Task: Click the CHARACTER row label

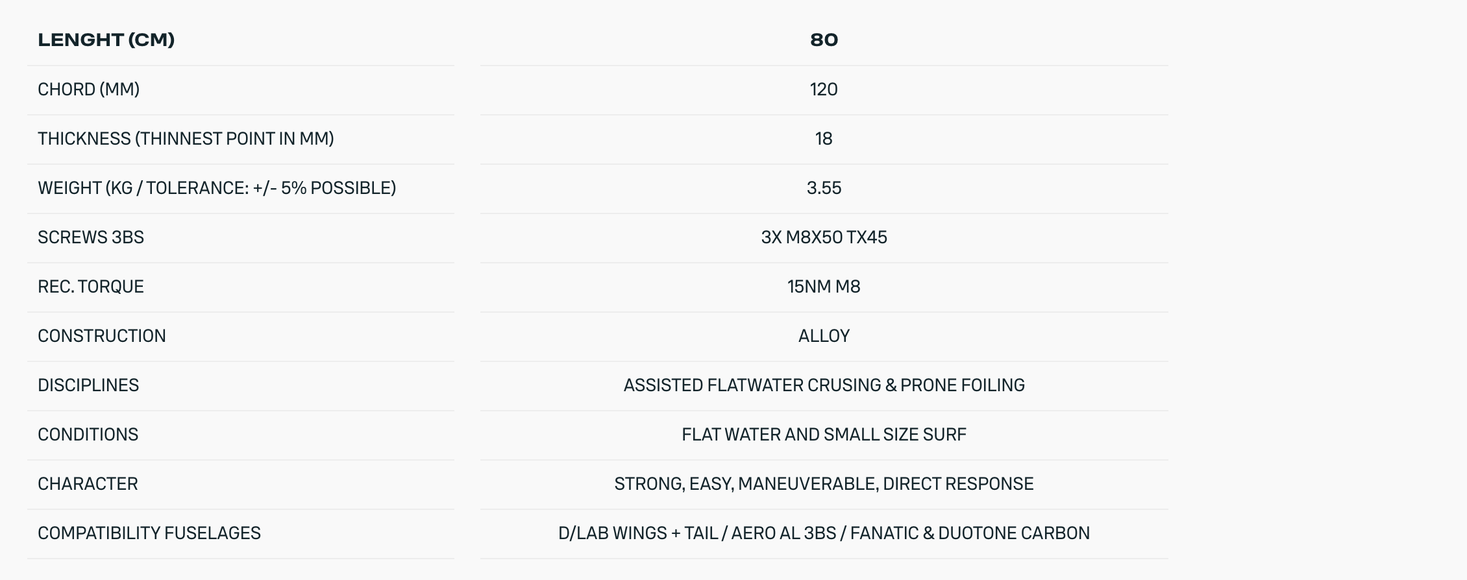Action: click(x=88, y=484)
